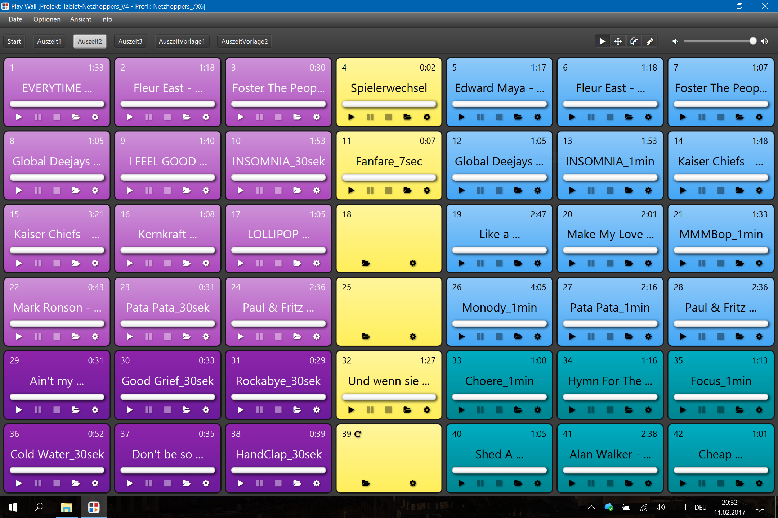Activate pencil edit mode in toolbar
The image size is (778, 518).
click(650, 41)
